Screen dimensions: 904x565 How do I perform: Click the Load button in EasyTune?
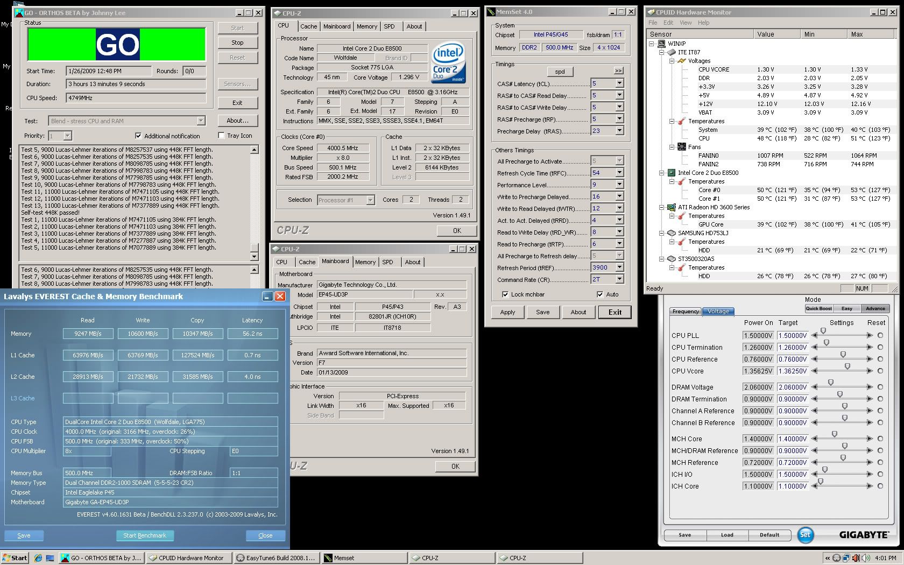727,535
